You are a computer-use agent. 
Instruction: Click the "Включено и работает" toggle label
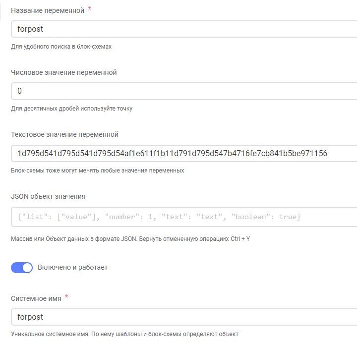[x=72, y=267]
